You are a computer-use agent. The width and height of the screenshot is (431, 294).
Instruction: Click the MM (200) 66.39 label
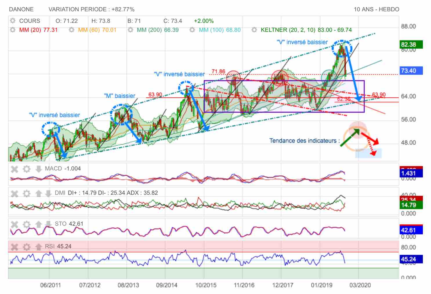[158, 30]
